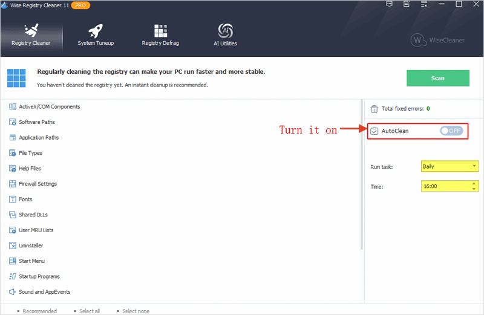The image size is (484, 315).
Task: Click the Sound and AppEvents icon
Action: pos(12,292)
